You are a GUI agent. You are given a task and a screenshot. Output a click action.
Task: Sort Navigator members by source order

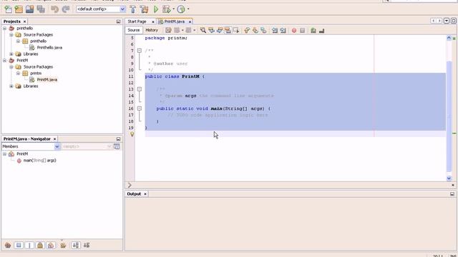click(x=87, y=246)
